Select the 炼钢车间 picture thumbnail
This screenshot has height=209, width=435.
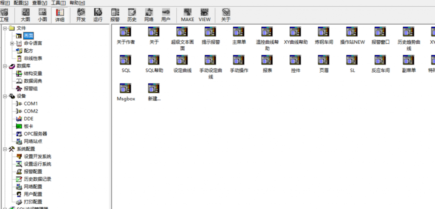point(324,35)
